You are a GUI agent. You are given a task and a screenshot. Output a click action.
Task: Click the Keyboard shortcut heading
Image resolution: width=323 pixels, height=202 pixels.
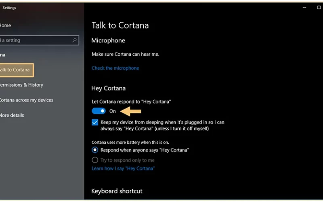(117, 191)
